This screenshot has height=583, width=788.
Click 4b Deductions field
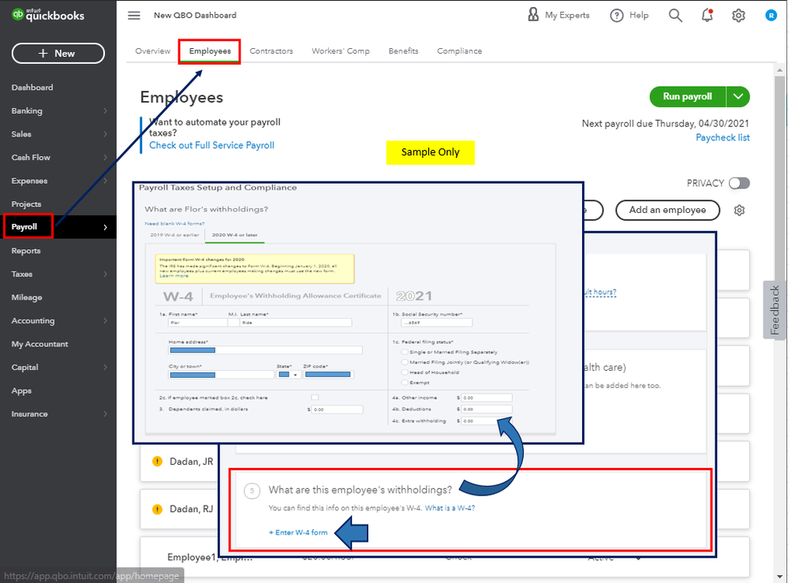[487, 409]
